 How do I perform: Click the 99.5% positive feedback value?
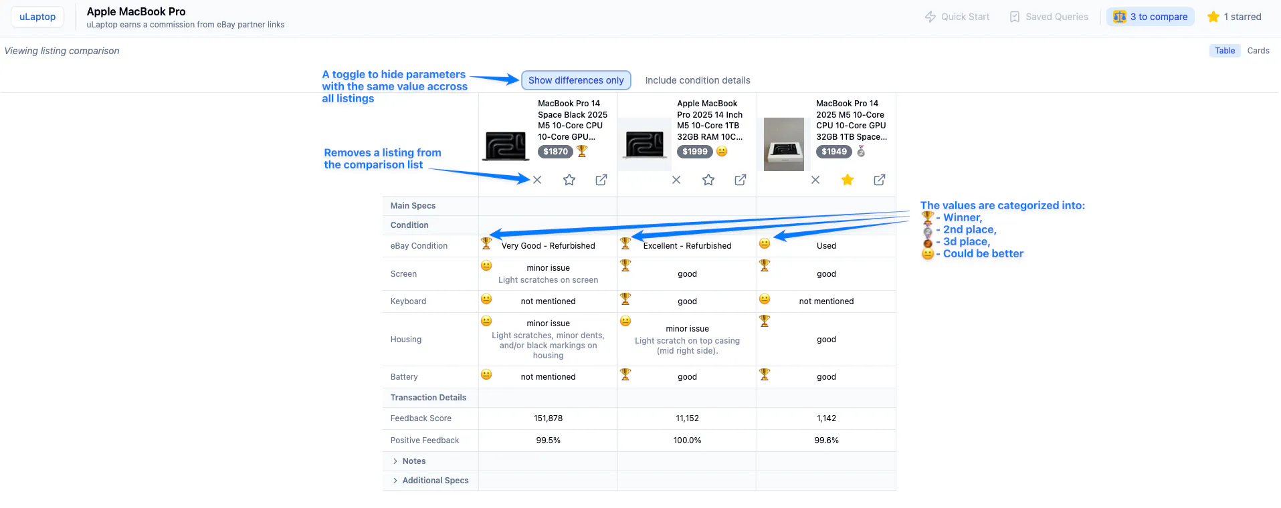click(549, 440)
